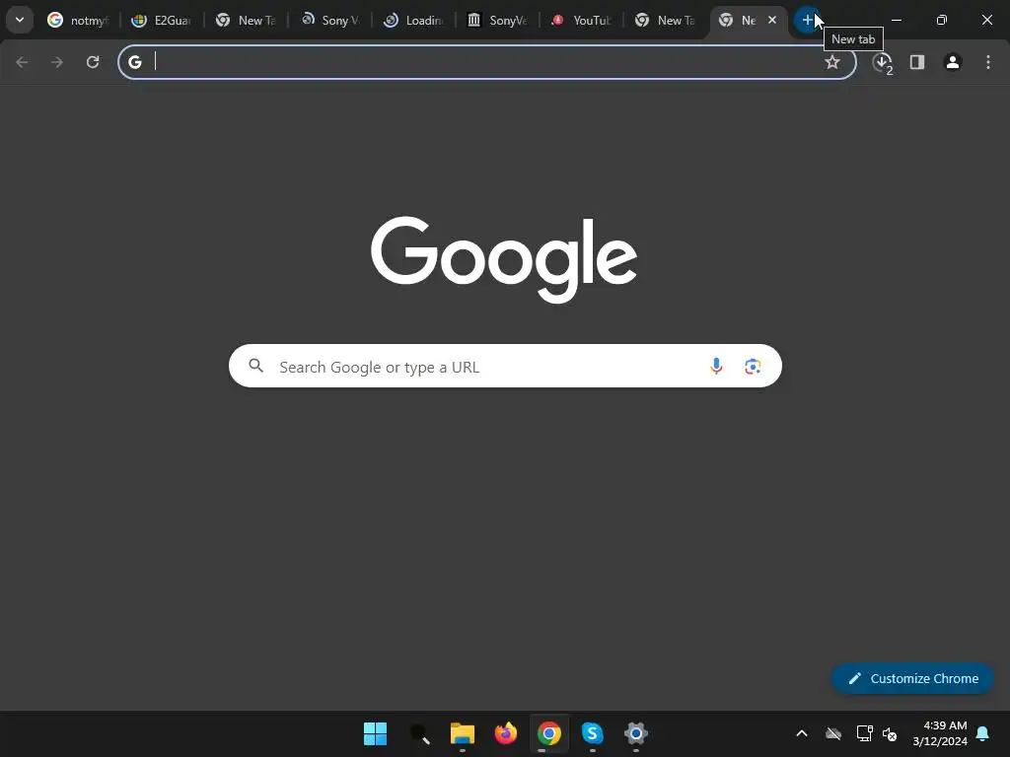Switch to the YouTube tab
Viewport: 1010px width, 757px height.
tap(581, 21)
